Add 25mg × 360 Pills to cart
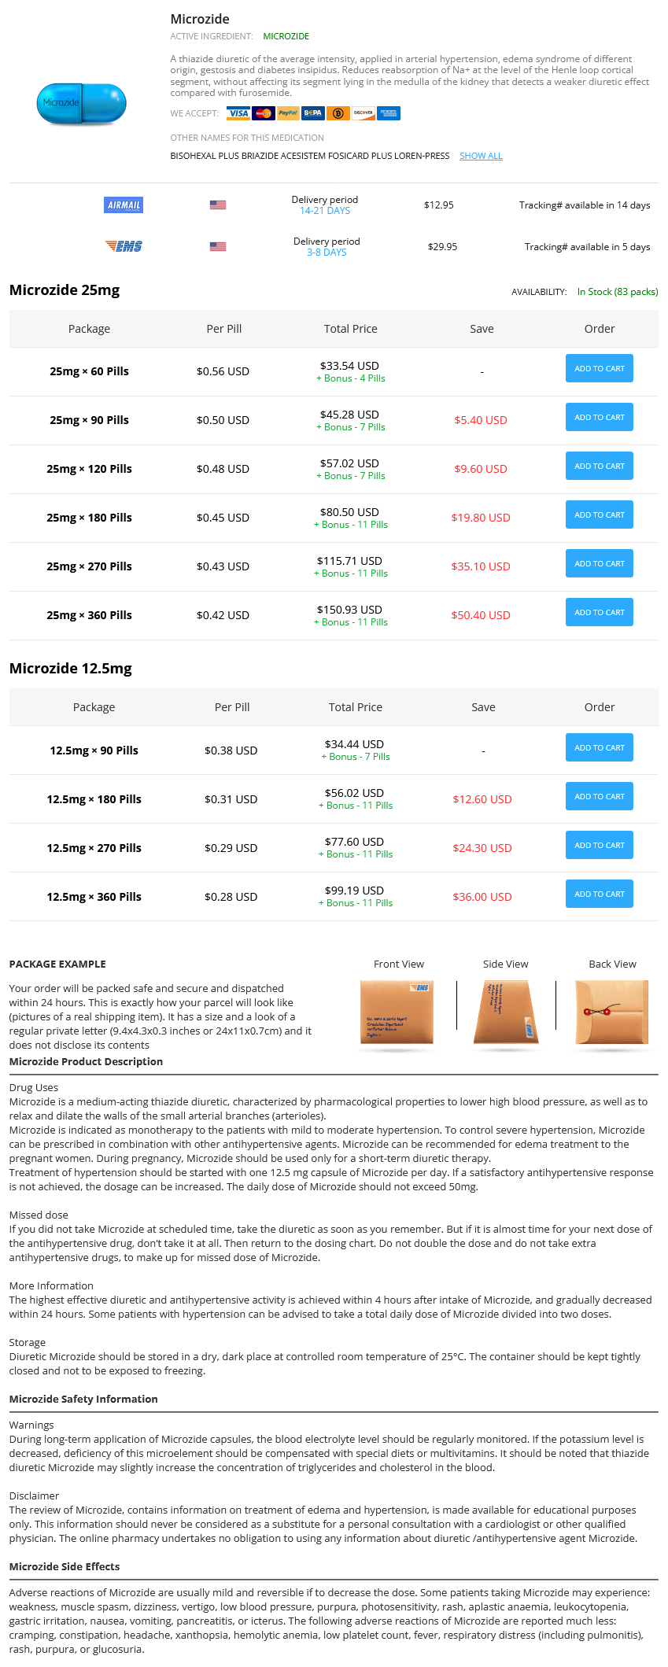Screen dimensions: 668x1667 pyautogui.click(x=600, y=612)
